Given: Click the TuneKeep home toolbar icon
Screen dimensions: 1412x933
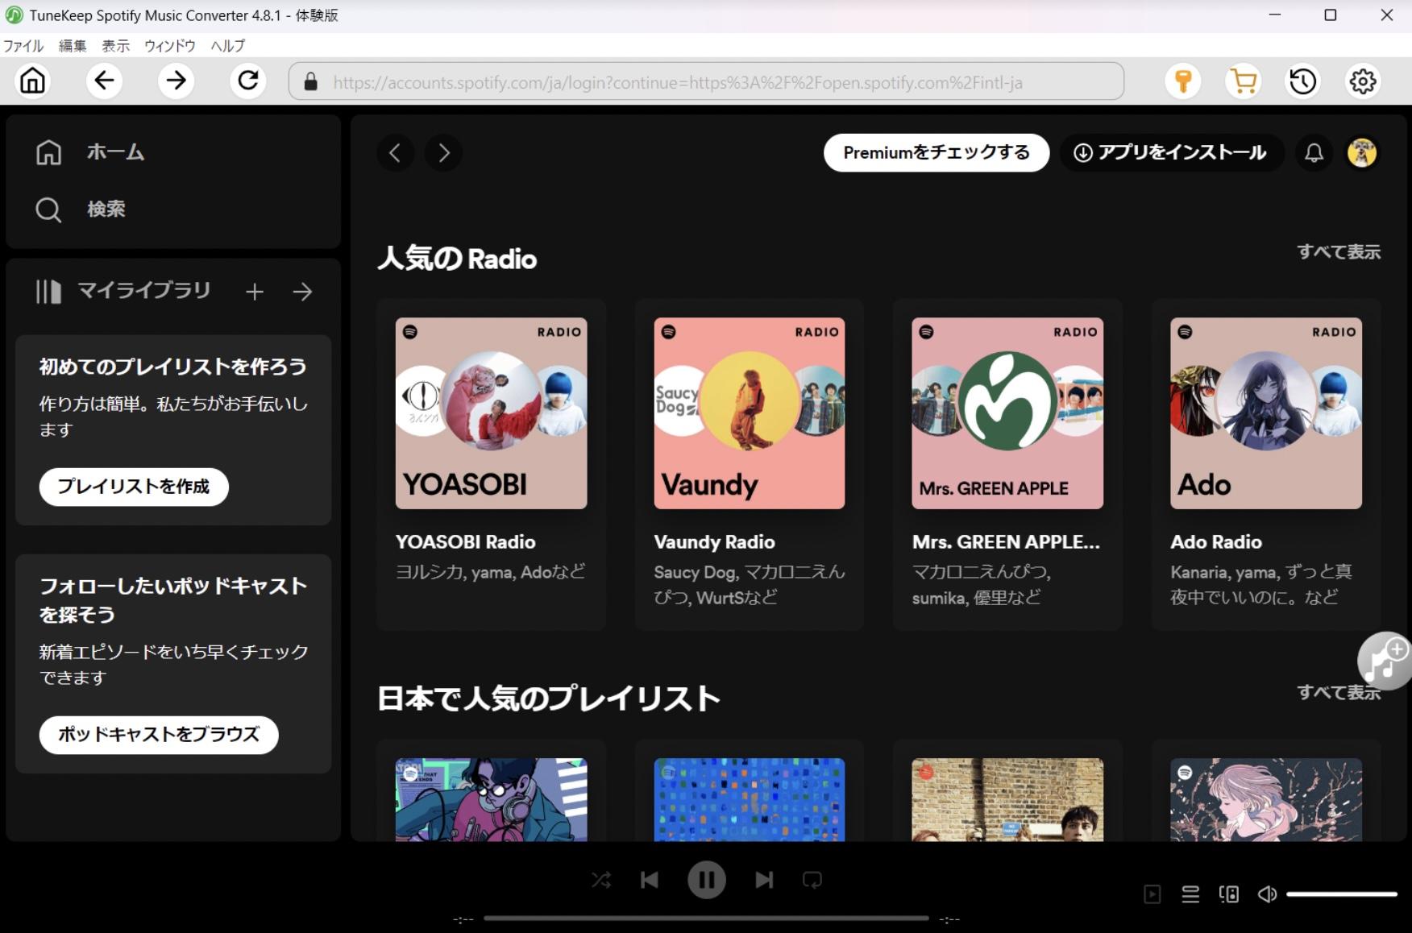Looking at the screenshot, I should tap(33, 81).
